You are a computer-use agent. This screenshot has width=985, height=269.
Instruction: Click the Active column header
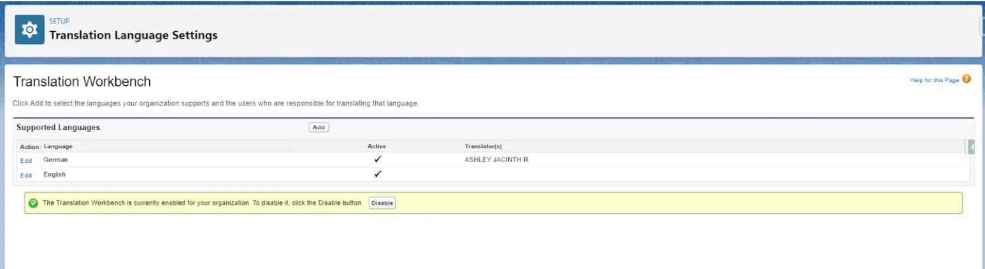[377, 146]
